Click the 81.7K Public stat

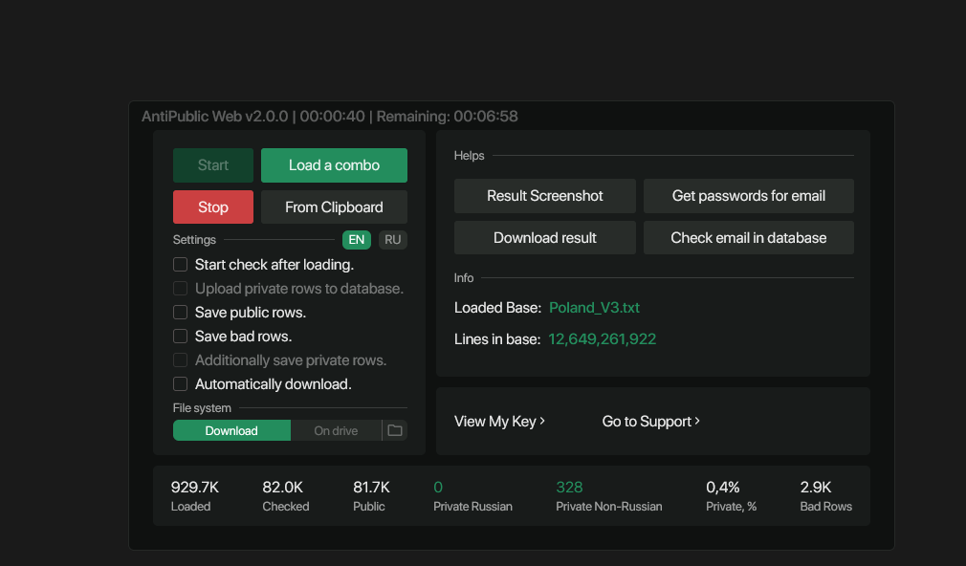371,496
